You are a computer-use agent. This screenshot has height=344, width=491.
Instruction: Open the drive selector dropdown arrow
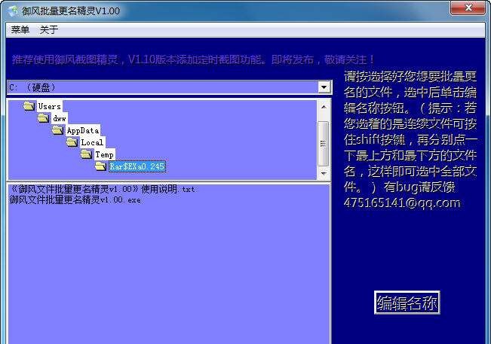pyautogui.click(x=324, y=87)
